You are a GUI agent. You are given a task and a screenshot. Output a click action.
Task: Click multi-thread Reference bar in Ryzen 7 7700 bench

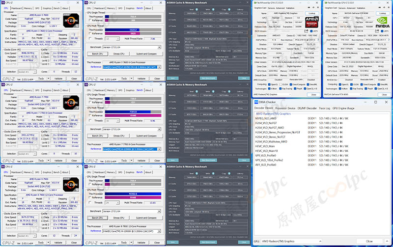point(133,115)
